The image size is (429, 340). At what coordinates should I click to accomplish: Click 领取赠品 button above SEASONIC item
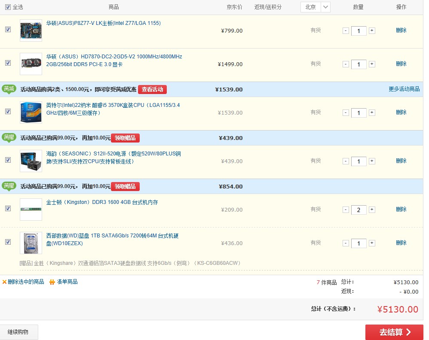click(x=126, y=138)
